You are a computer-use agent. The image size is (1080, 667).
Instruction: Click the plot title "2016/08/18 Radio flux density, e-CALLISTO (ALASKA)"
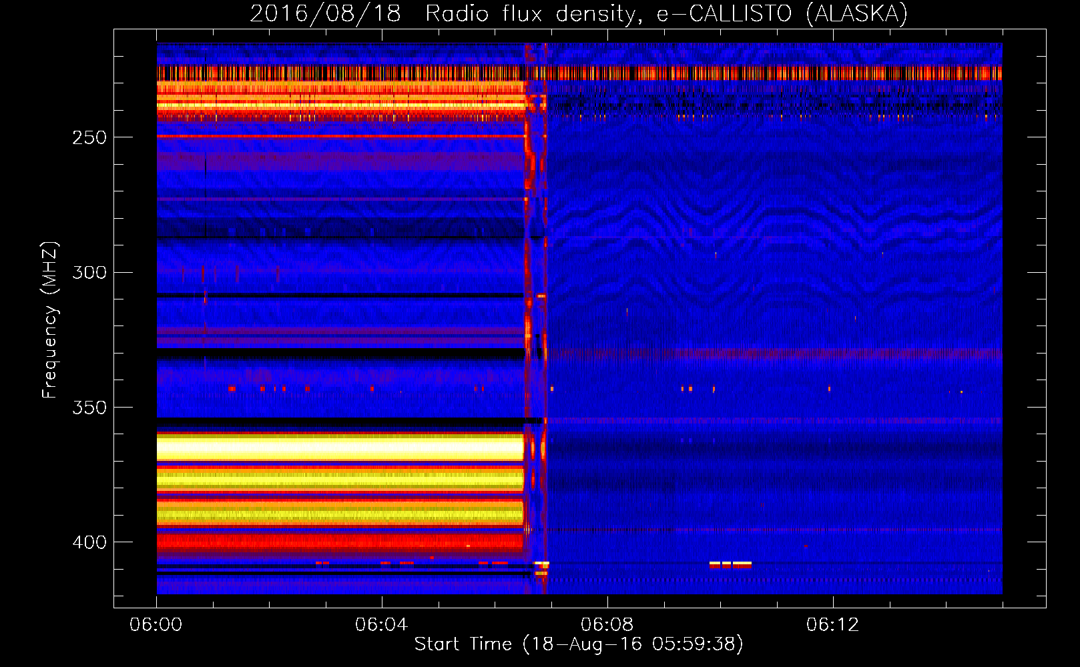pyautogui.click(x=579, y=14)
